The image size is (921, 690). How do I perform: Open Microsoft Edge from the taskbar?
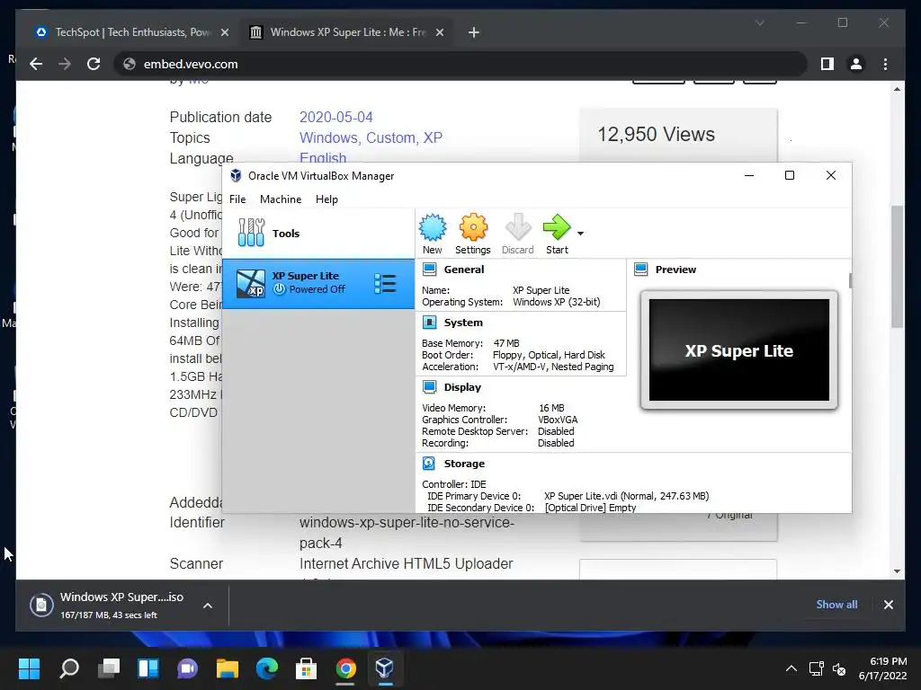266,668
